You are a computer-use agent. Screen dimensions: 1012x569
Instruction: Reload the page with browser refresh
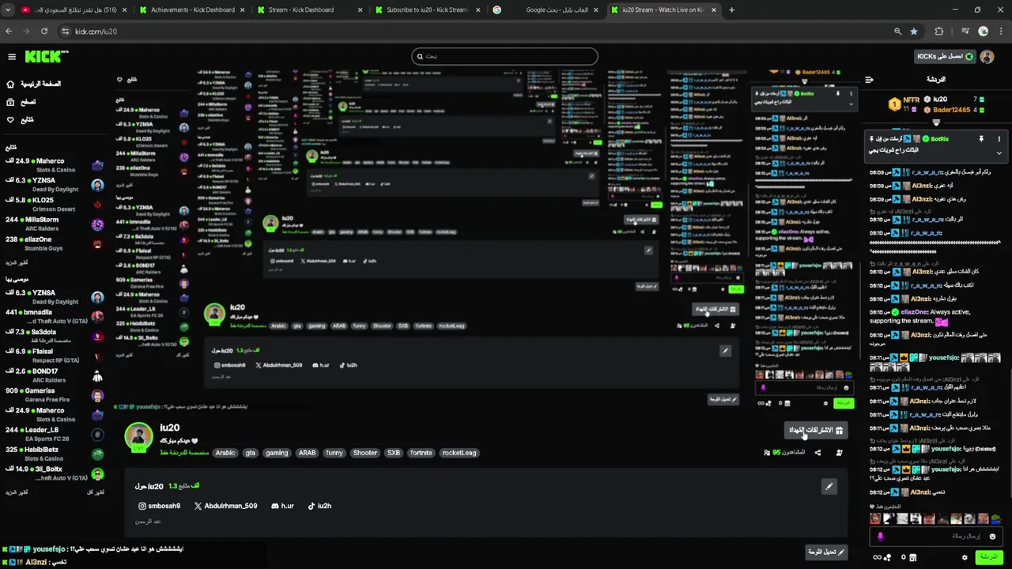click(x=44, y=32)
